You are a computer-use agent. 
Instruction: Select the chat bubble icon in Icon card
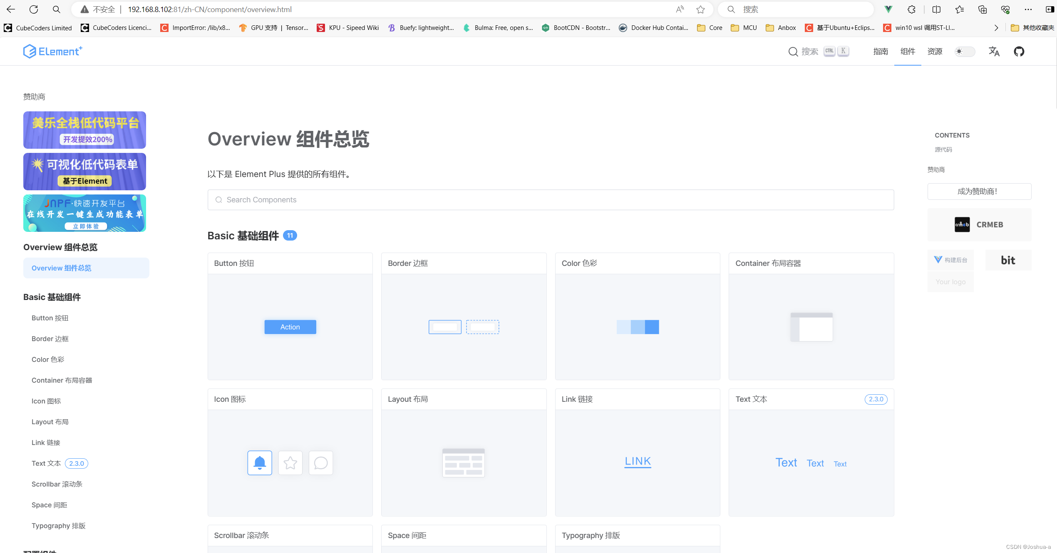click(x=320, y=462)
